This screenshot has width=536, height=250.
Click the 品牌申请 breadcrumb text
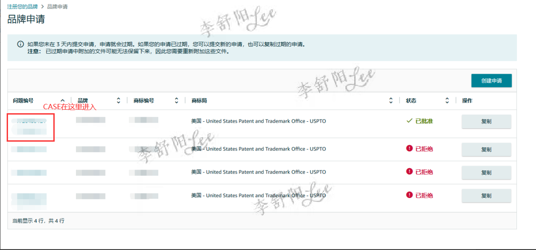[x=57, y=7]
